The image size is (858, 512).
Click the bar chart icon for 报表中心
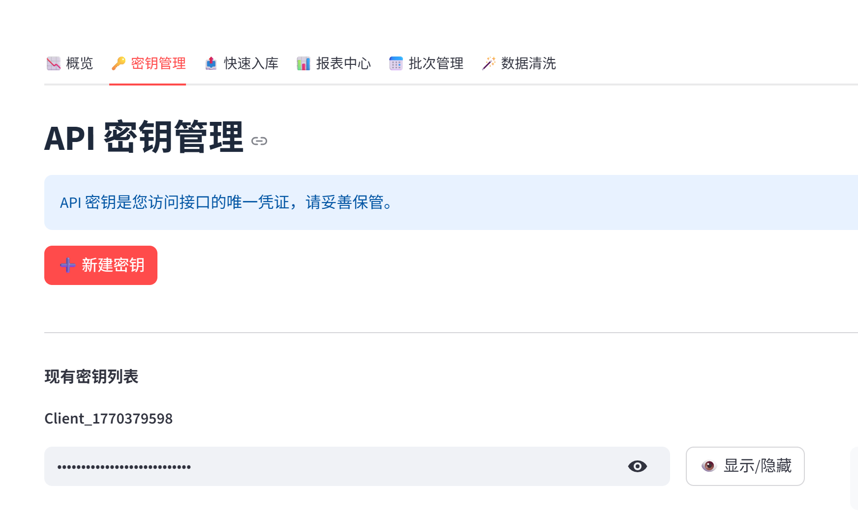(303, 63)
